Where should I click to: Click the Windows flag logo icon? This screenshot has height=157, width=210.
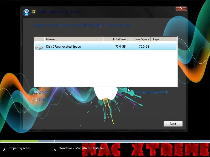(x=34, y=12)
